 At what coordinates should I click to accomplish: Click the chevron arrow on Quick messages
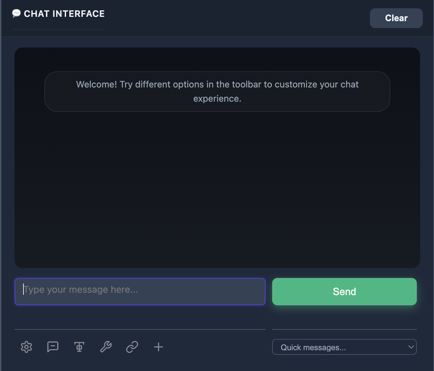[411, 347]
